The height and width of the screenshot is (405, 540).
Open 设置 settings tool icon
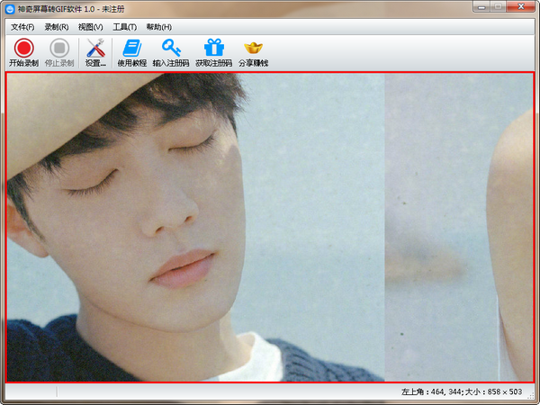[x=95, y=52]
